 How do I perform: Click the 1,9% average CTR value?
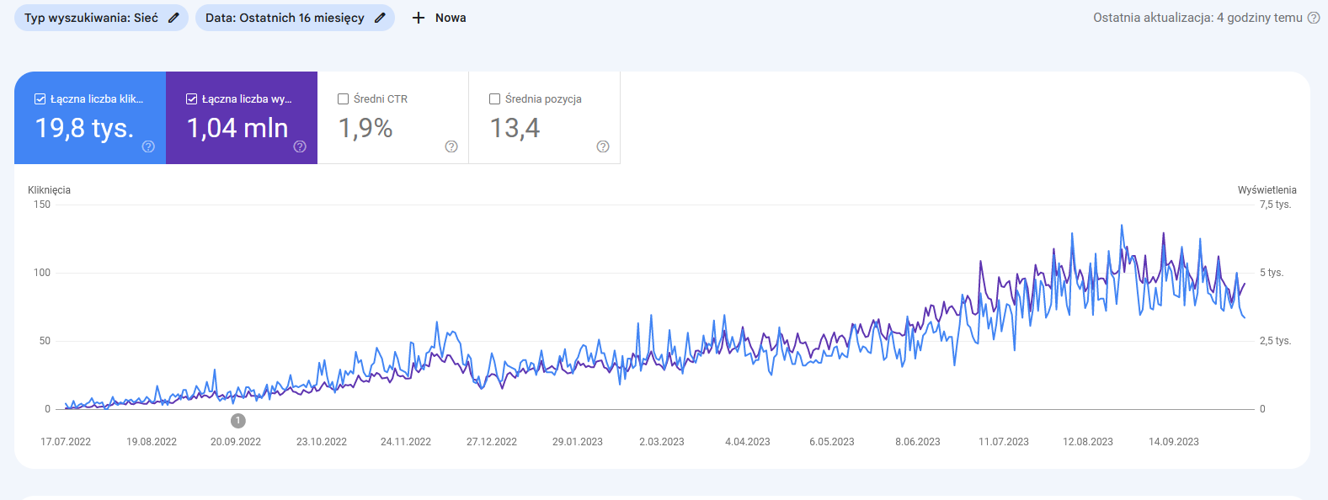[x=365, y=128]
